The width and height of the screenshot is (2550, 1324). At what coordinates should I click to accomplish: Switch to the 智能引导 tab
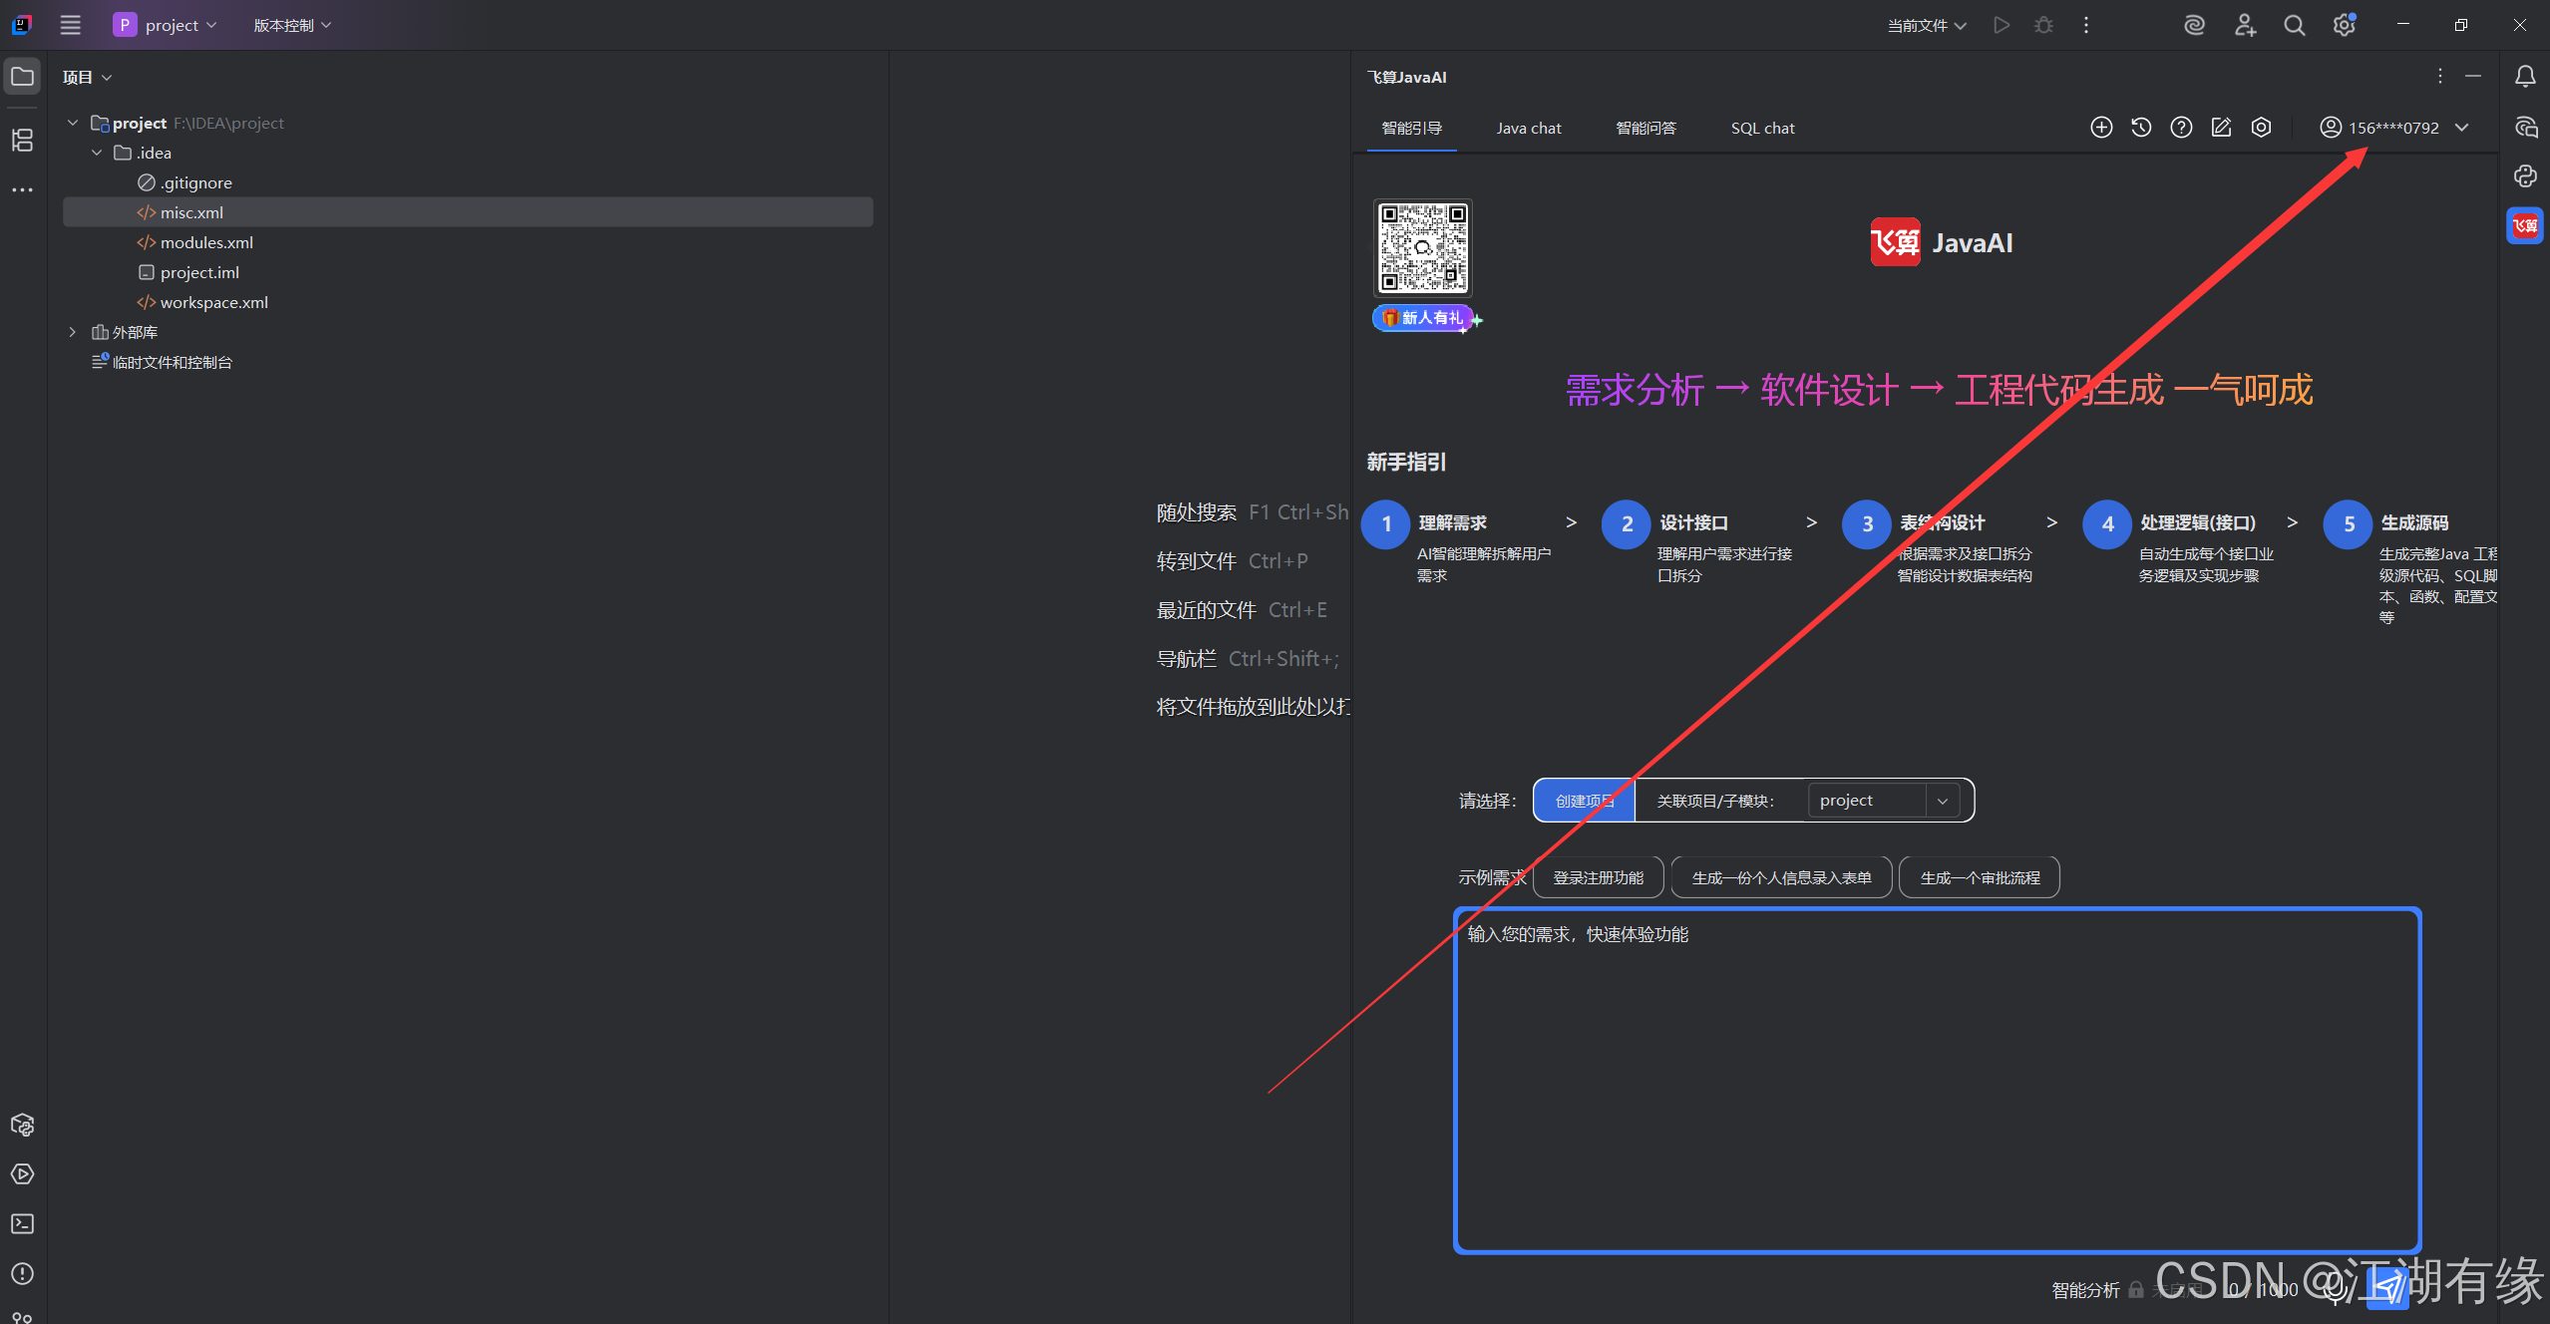1411,128
